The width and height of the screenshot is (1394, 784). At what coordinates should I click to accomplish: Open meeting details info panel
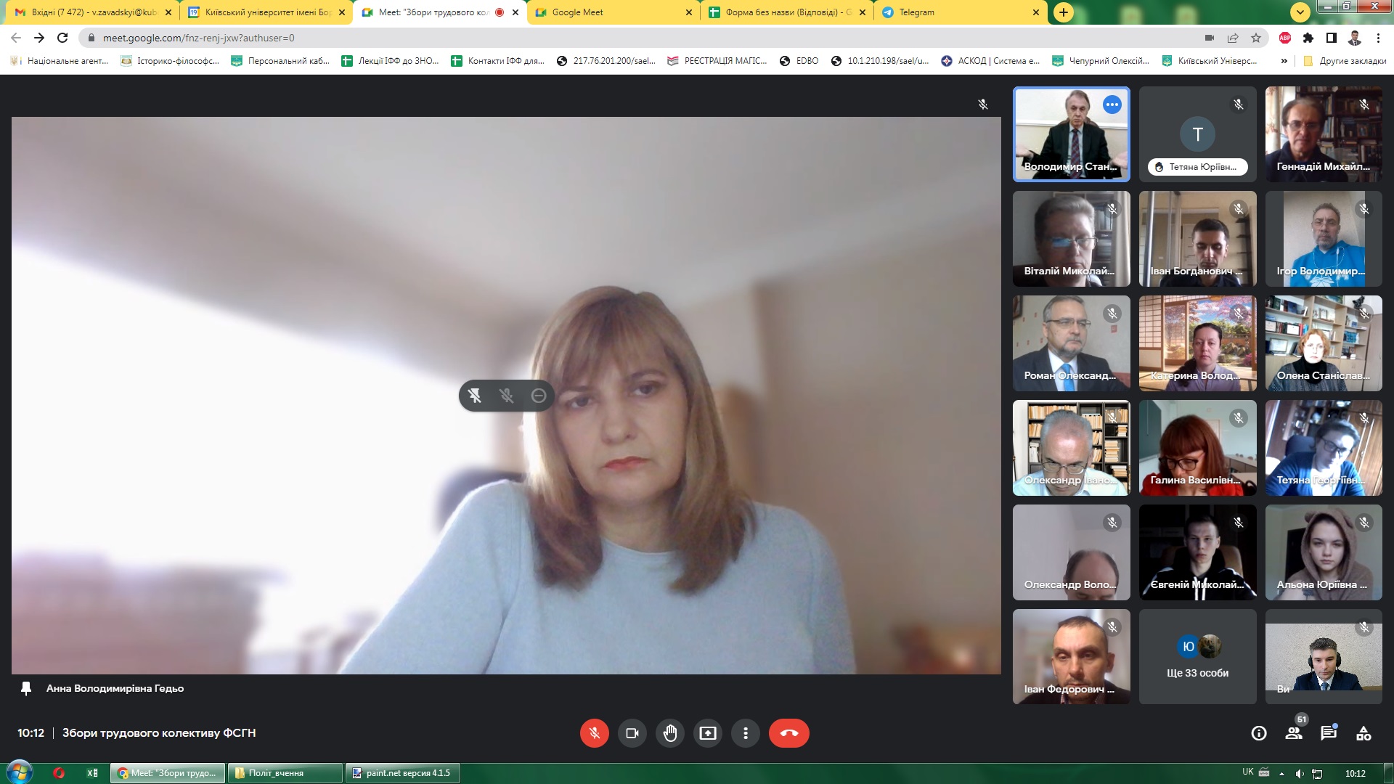pos(1259,733)
